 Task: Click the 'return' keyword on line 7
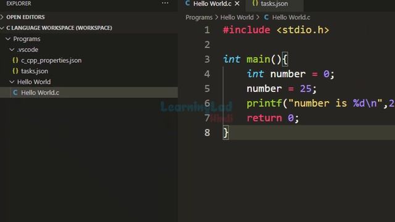[264, 118]
